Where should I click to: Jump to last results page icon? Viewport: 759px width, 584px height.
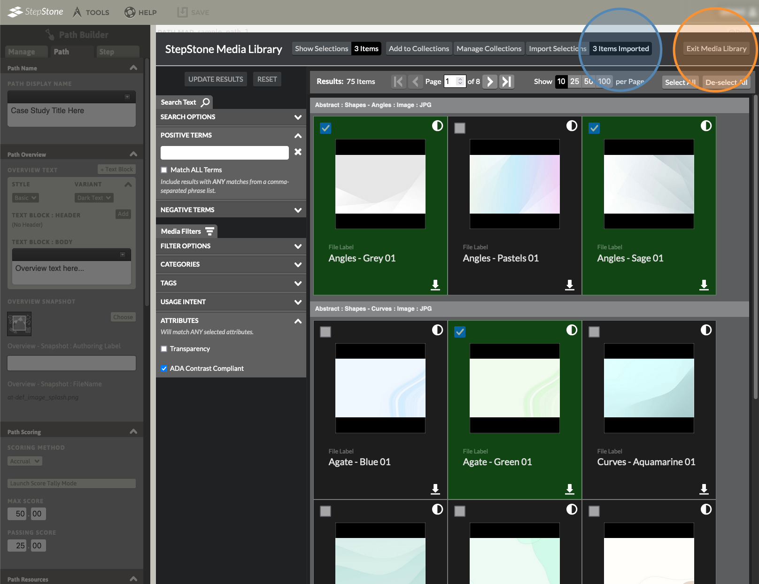click(x=507, y=82)
